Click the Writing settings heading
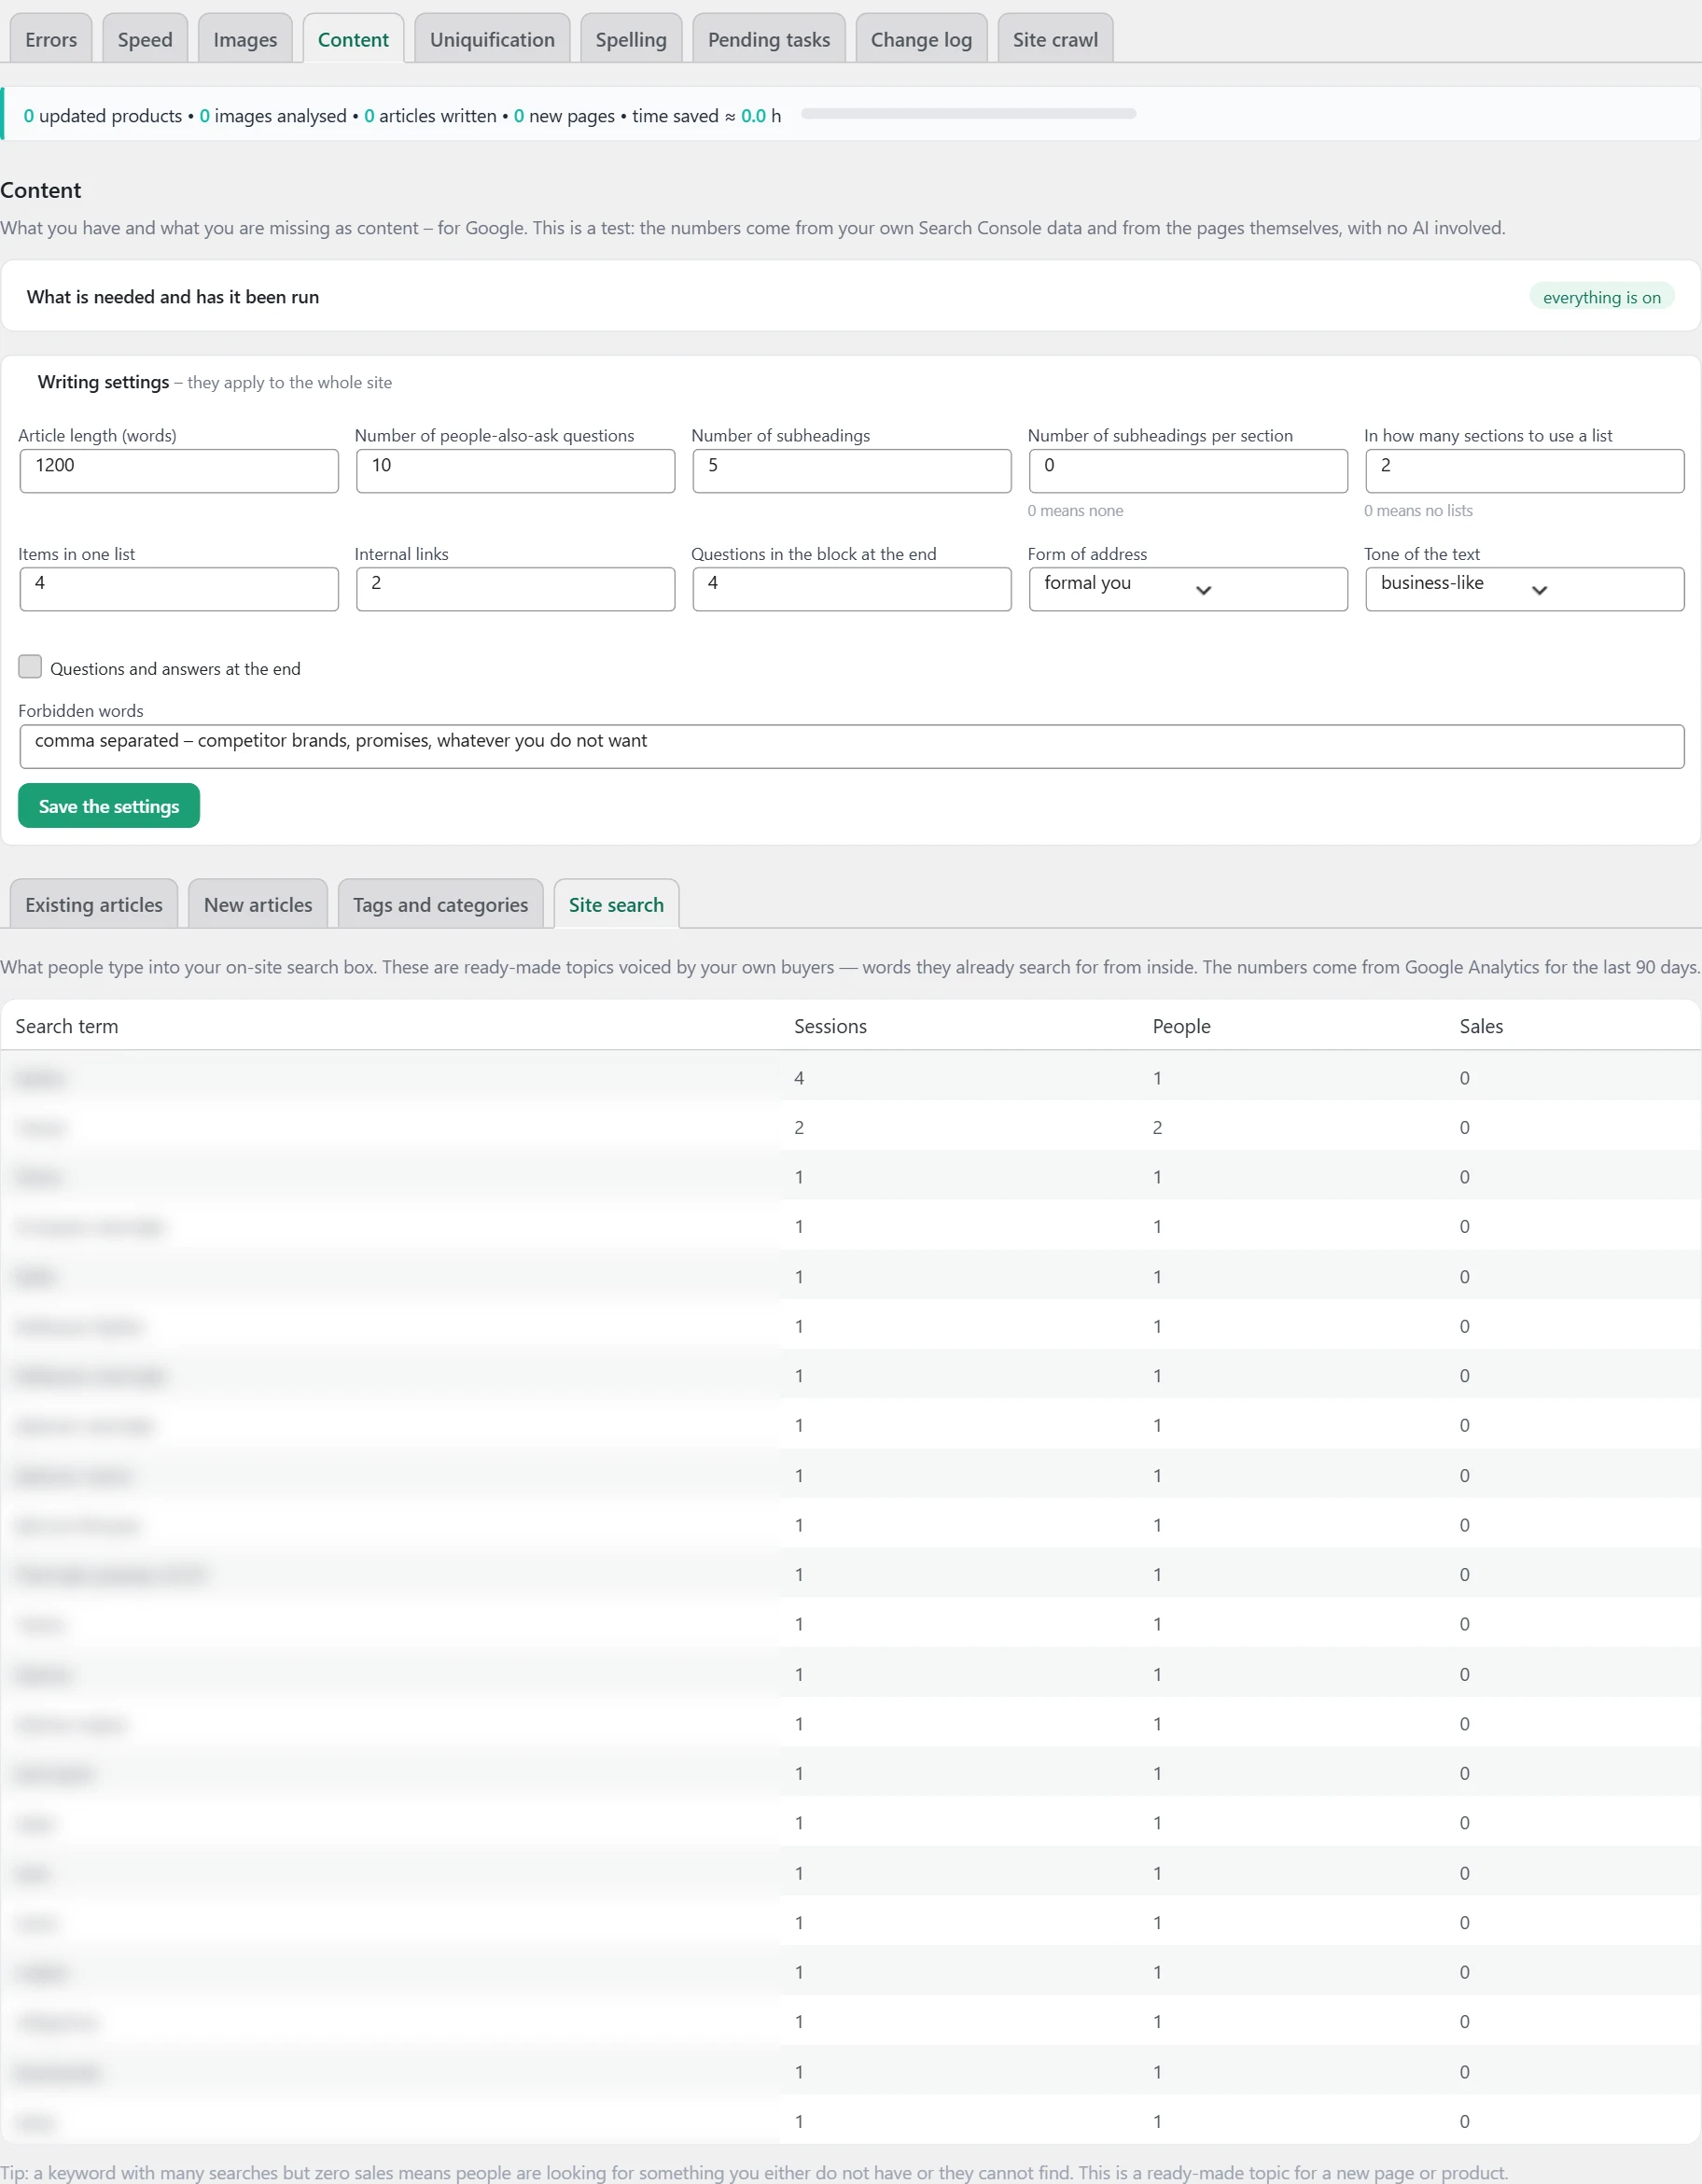Viewport: 1702px width, 2184px height. 103,382
